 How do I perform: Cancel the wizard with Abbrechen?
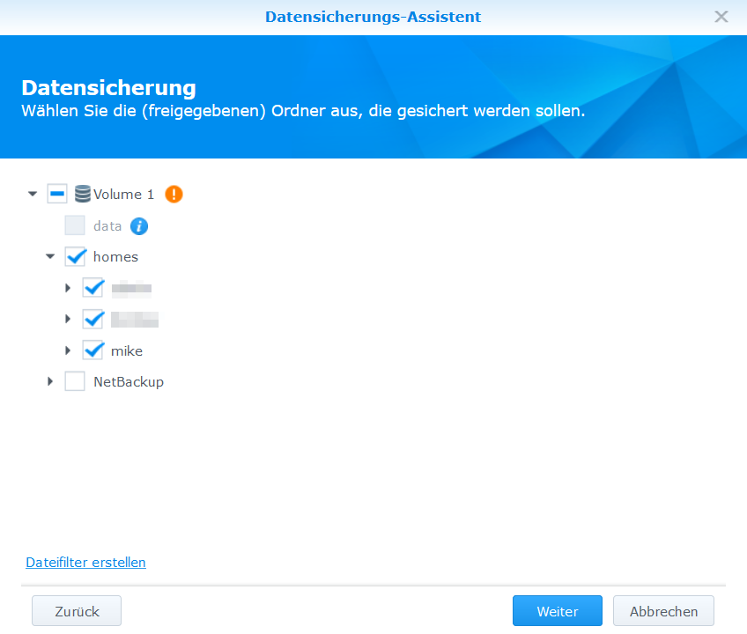tap(663, 610)
